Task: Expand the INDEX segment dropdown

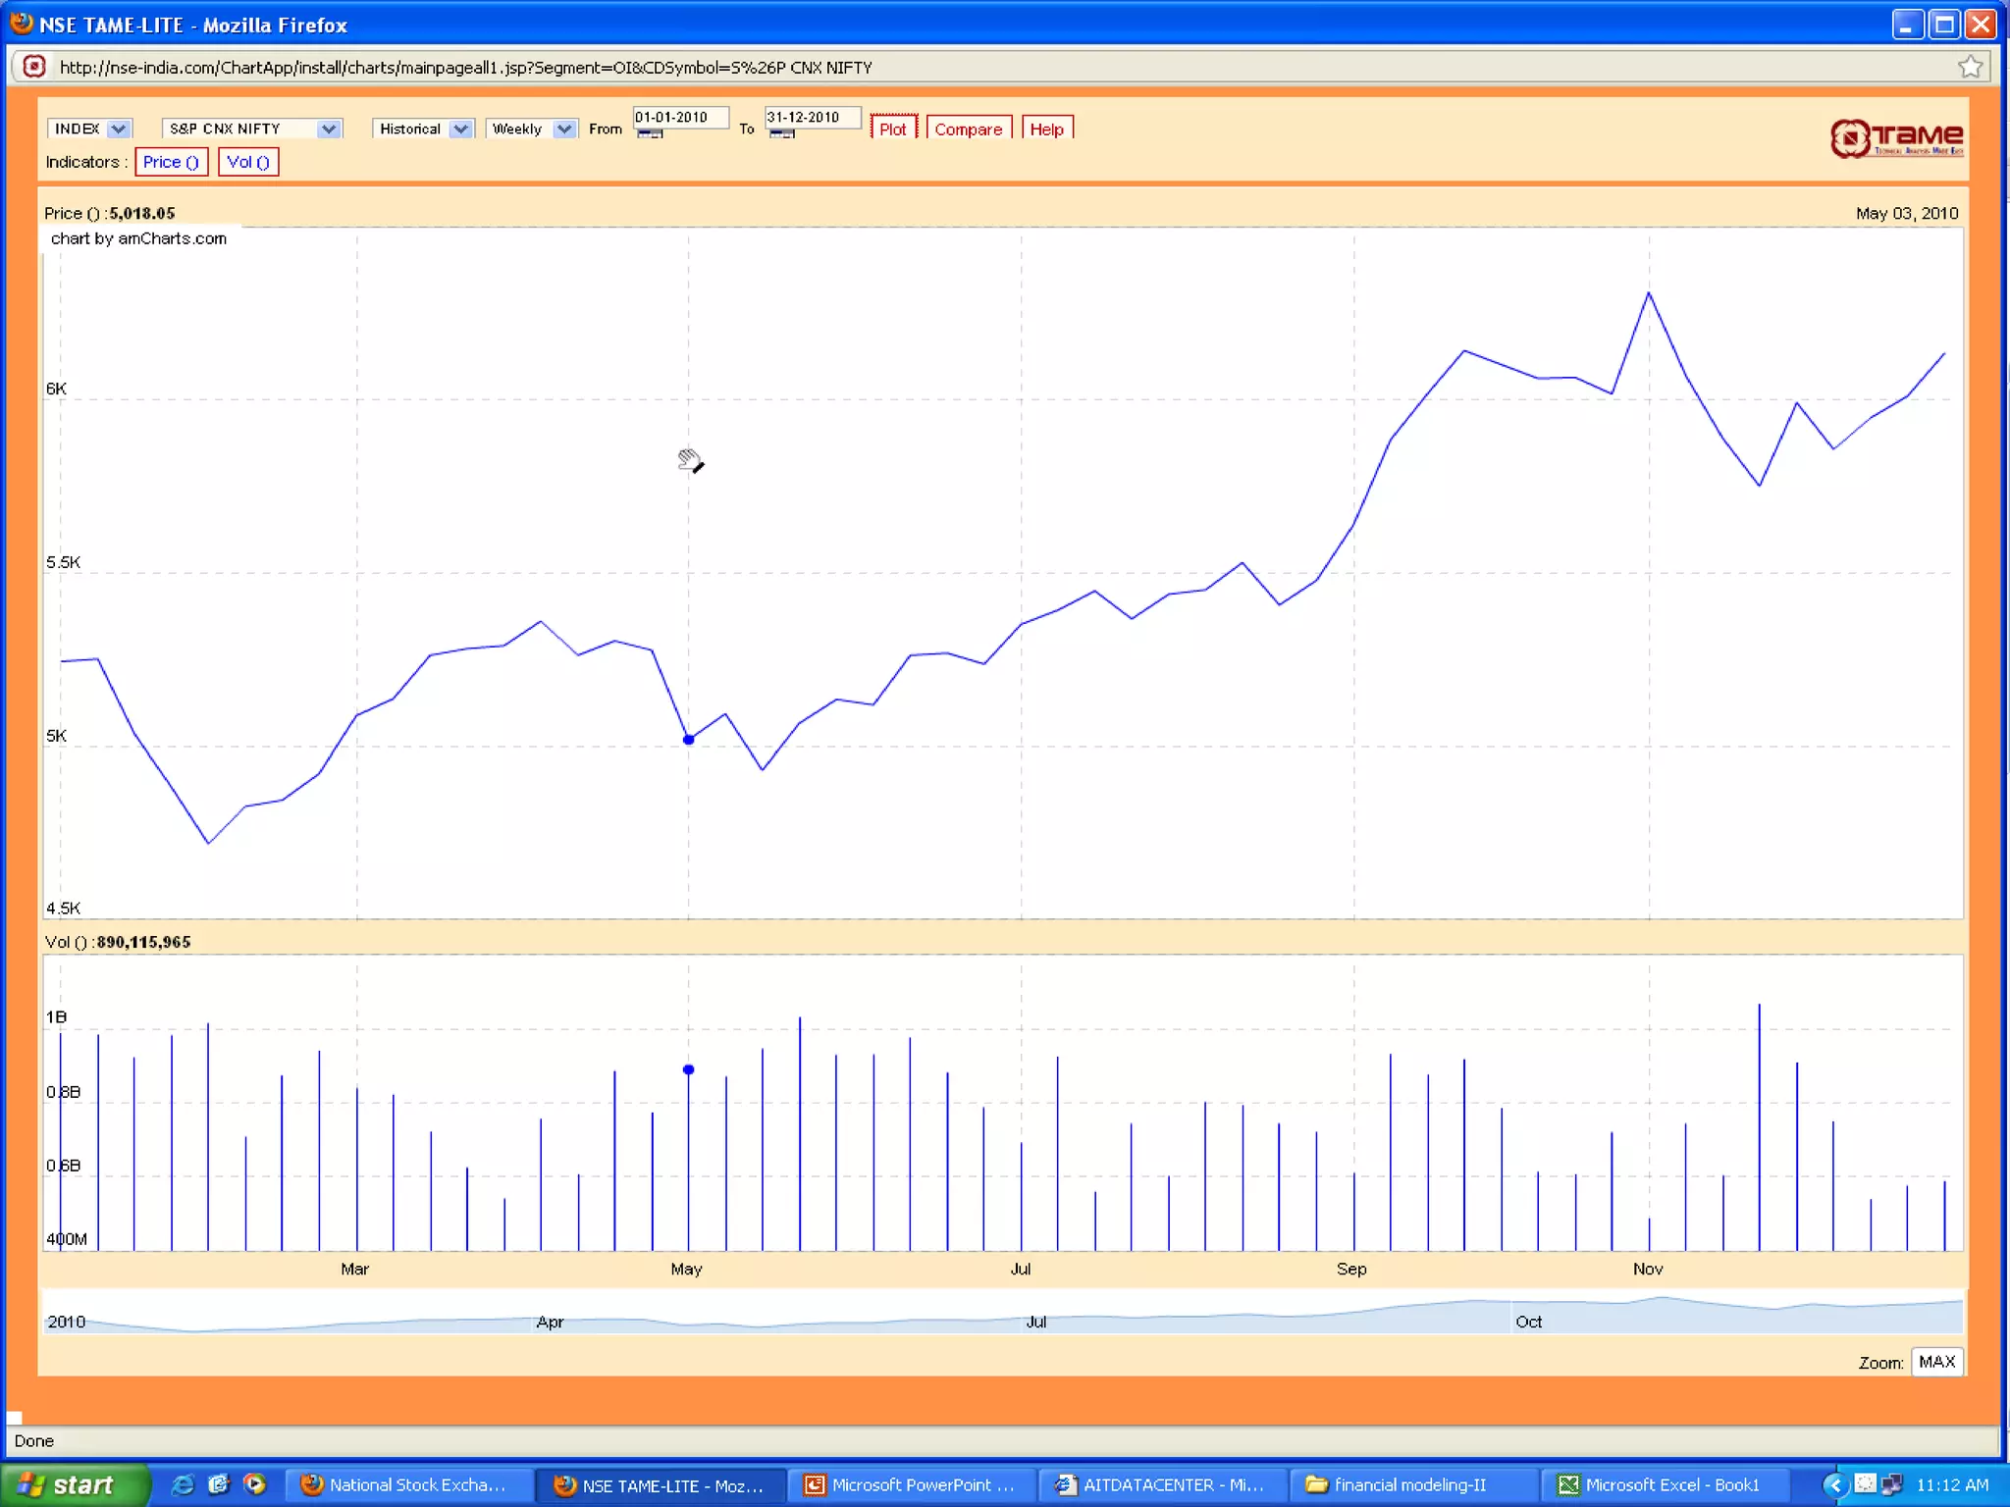Action: tap(119, 129)
